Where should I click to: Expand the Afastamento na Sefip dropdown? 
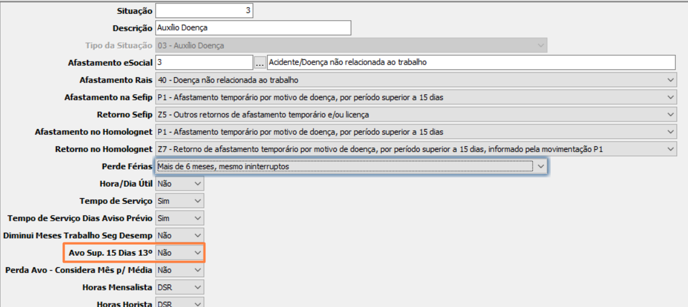pyautogui.click(x=415, y=97)
